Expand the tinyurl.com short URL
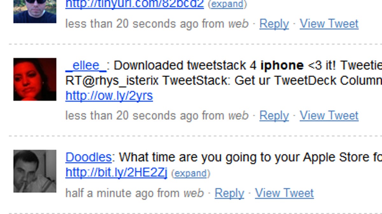 tap(227, 4)
